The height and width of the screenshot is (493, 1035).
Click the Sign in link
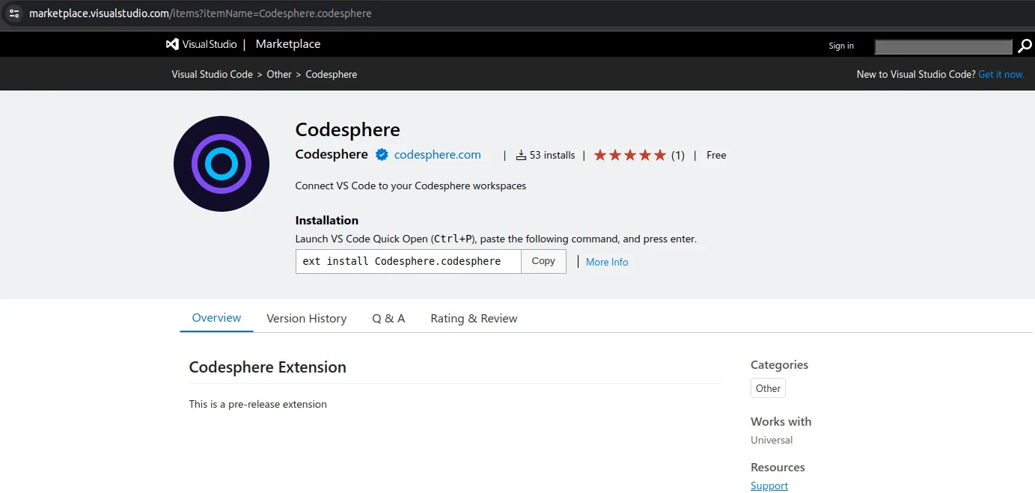click(840, 46)
